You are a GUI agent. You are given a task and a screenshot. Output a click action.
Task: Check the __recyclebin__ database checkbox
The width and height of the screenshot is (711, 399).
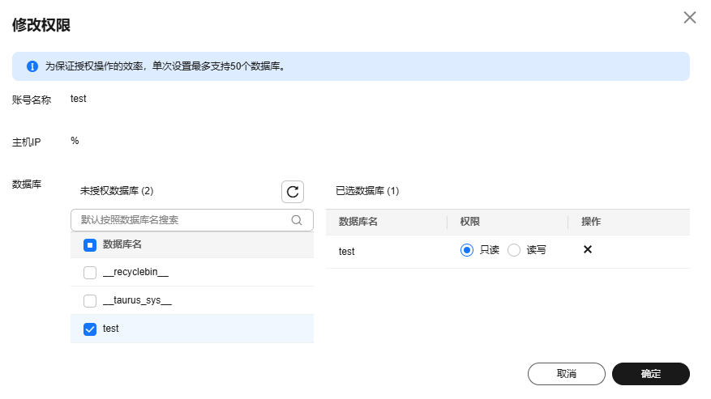click(90, 273)
